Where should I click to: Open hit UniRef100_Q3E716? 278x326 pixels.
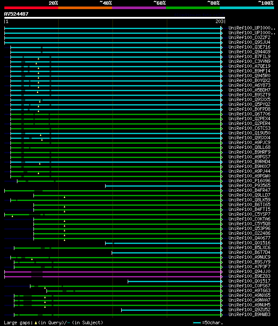pyautogui.click(x=249, y=47)
